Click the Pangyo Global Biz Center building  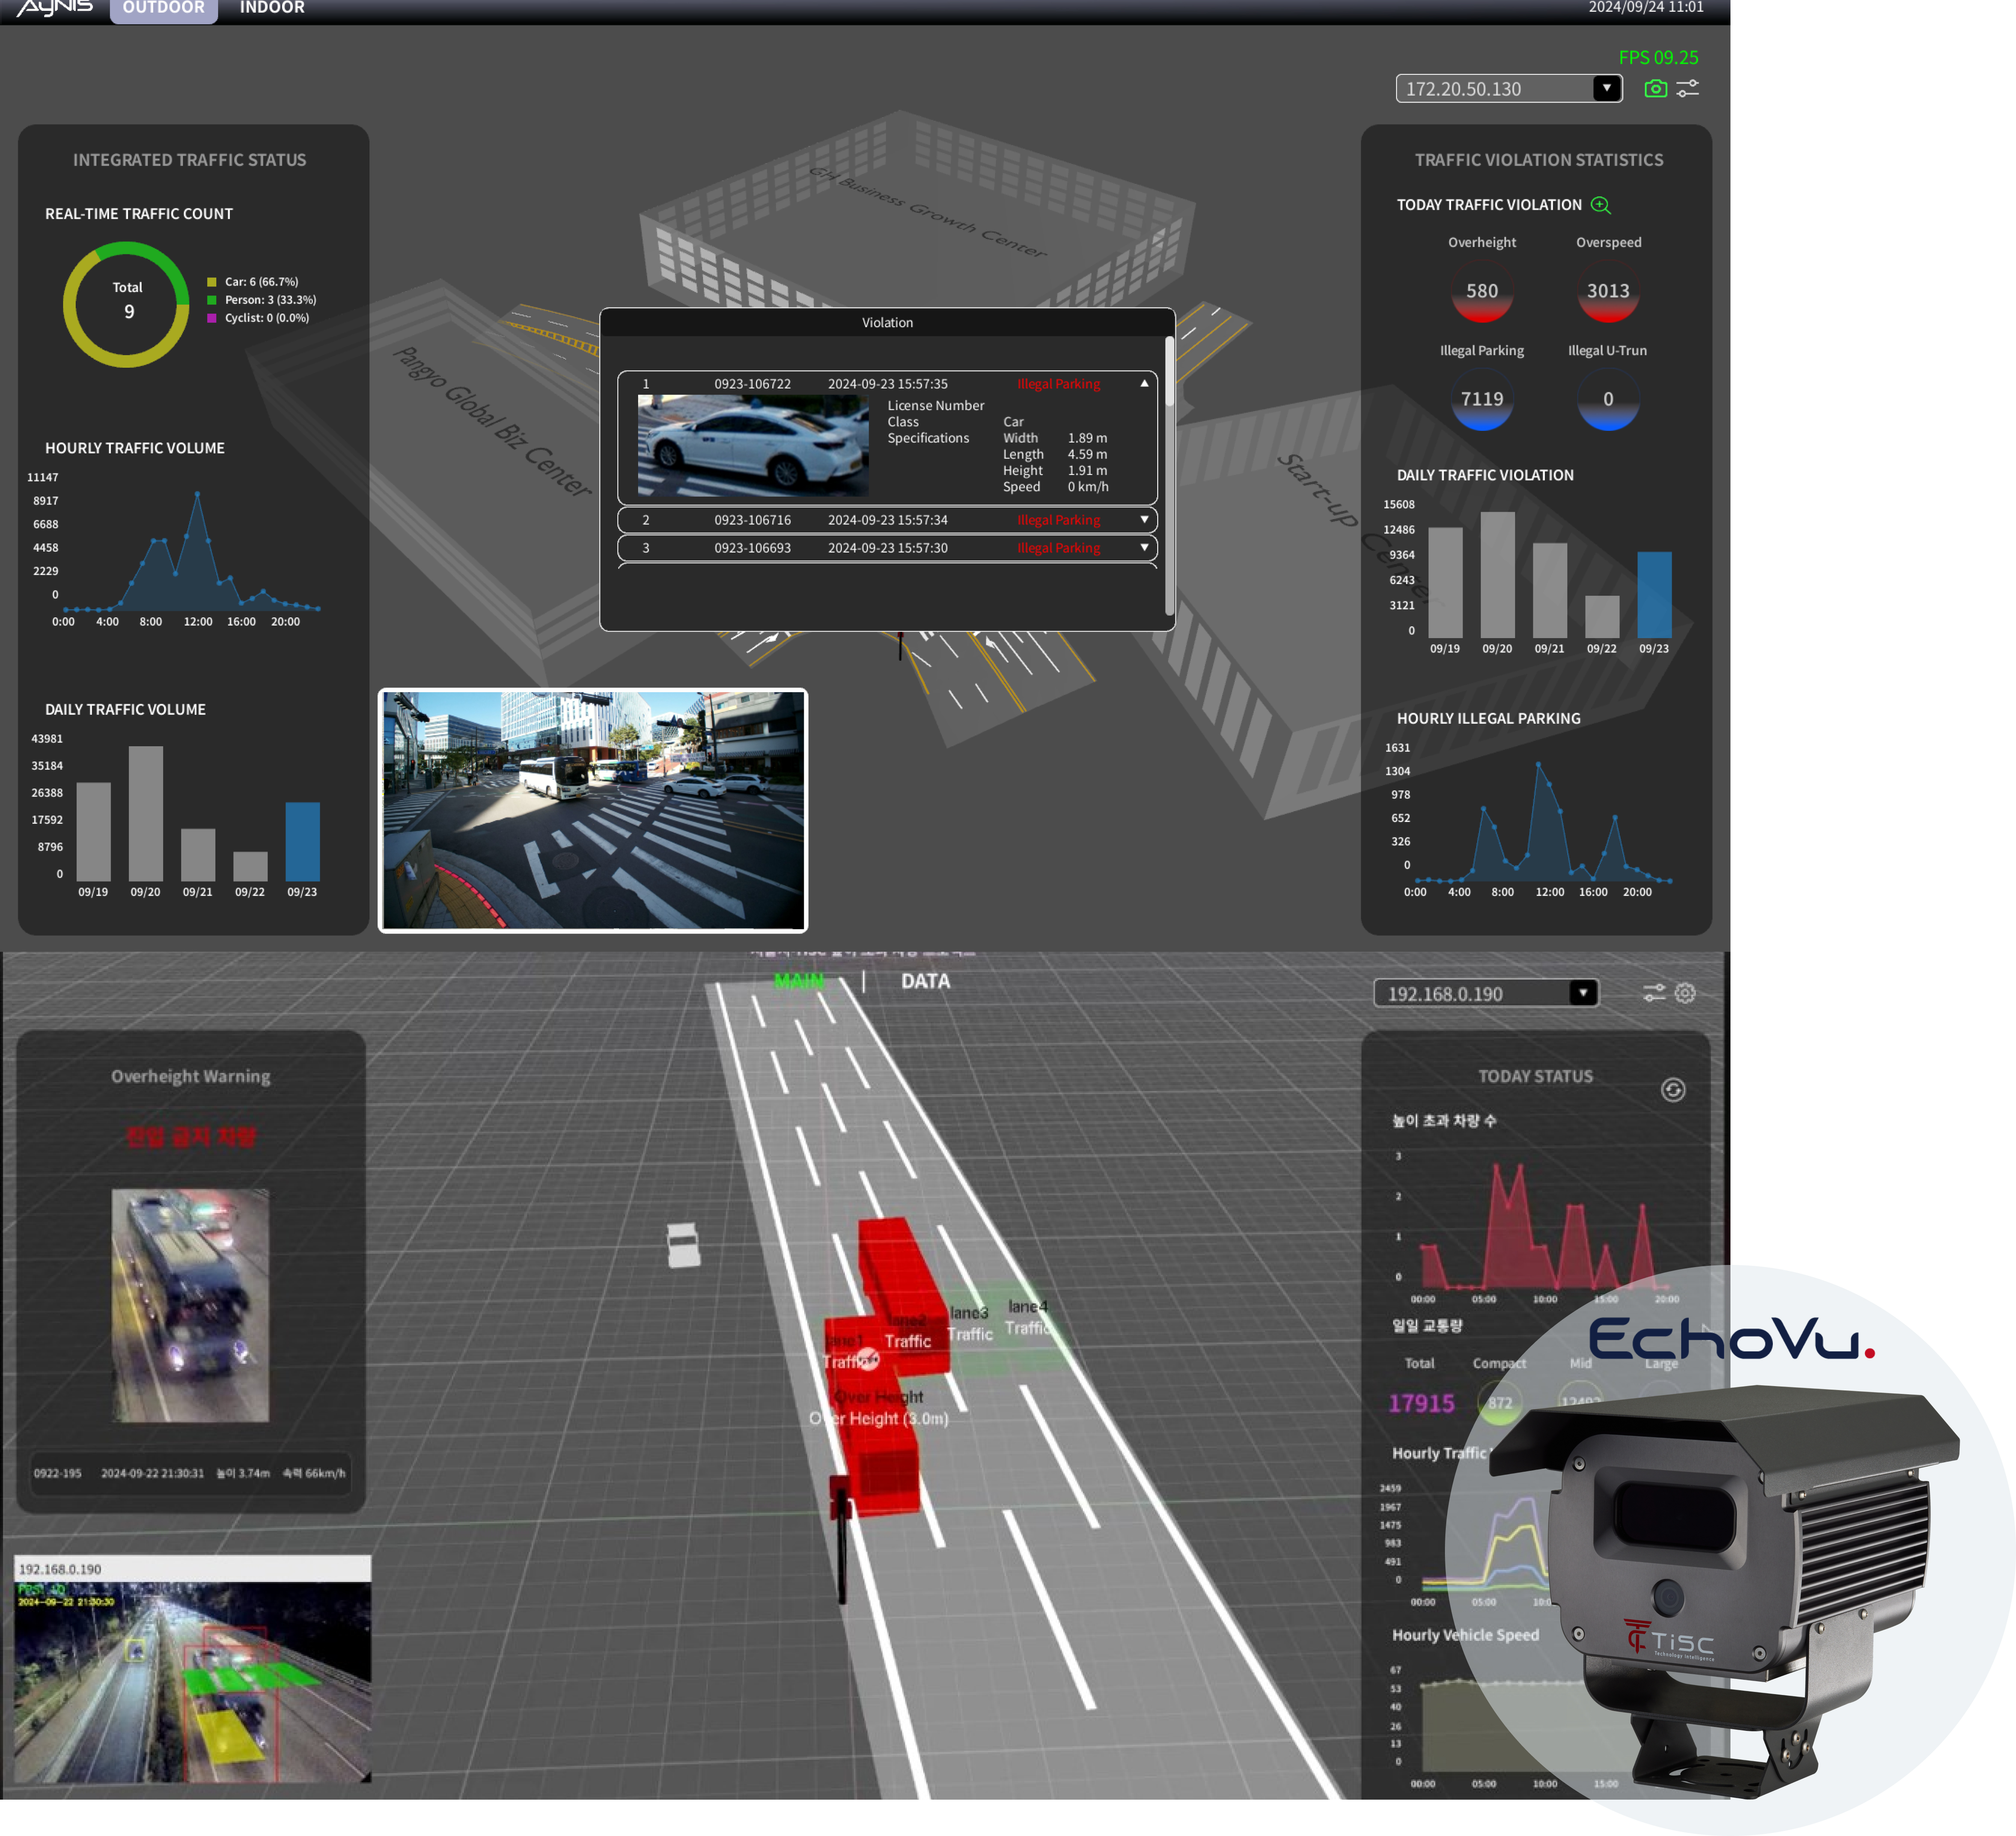[x=440, y=480]
